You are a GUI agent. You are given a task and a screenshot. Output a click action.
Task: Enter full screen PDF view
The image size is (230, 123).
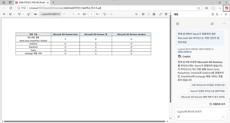(161, 14)
